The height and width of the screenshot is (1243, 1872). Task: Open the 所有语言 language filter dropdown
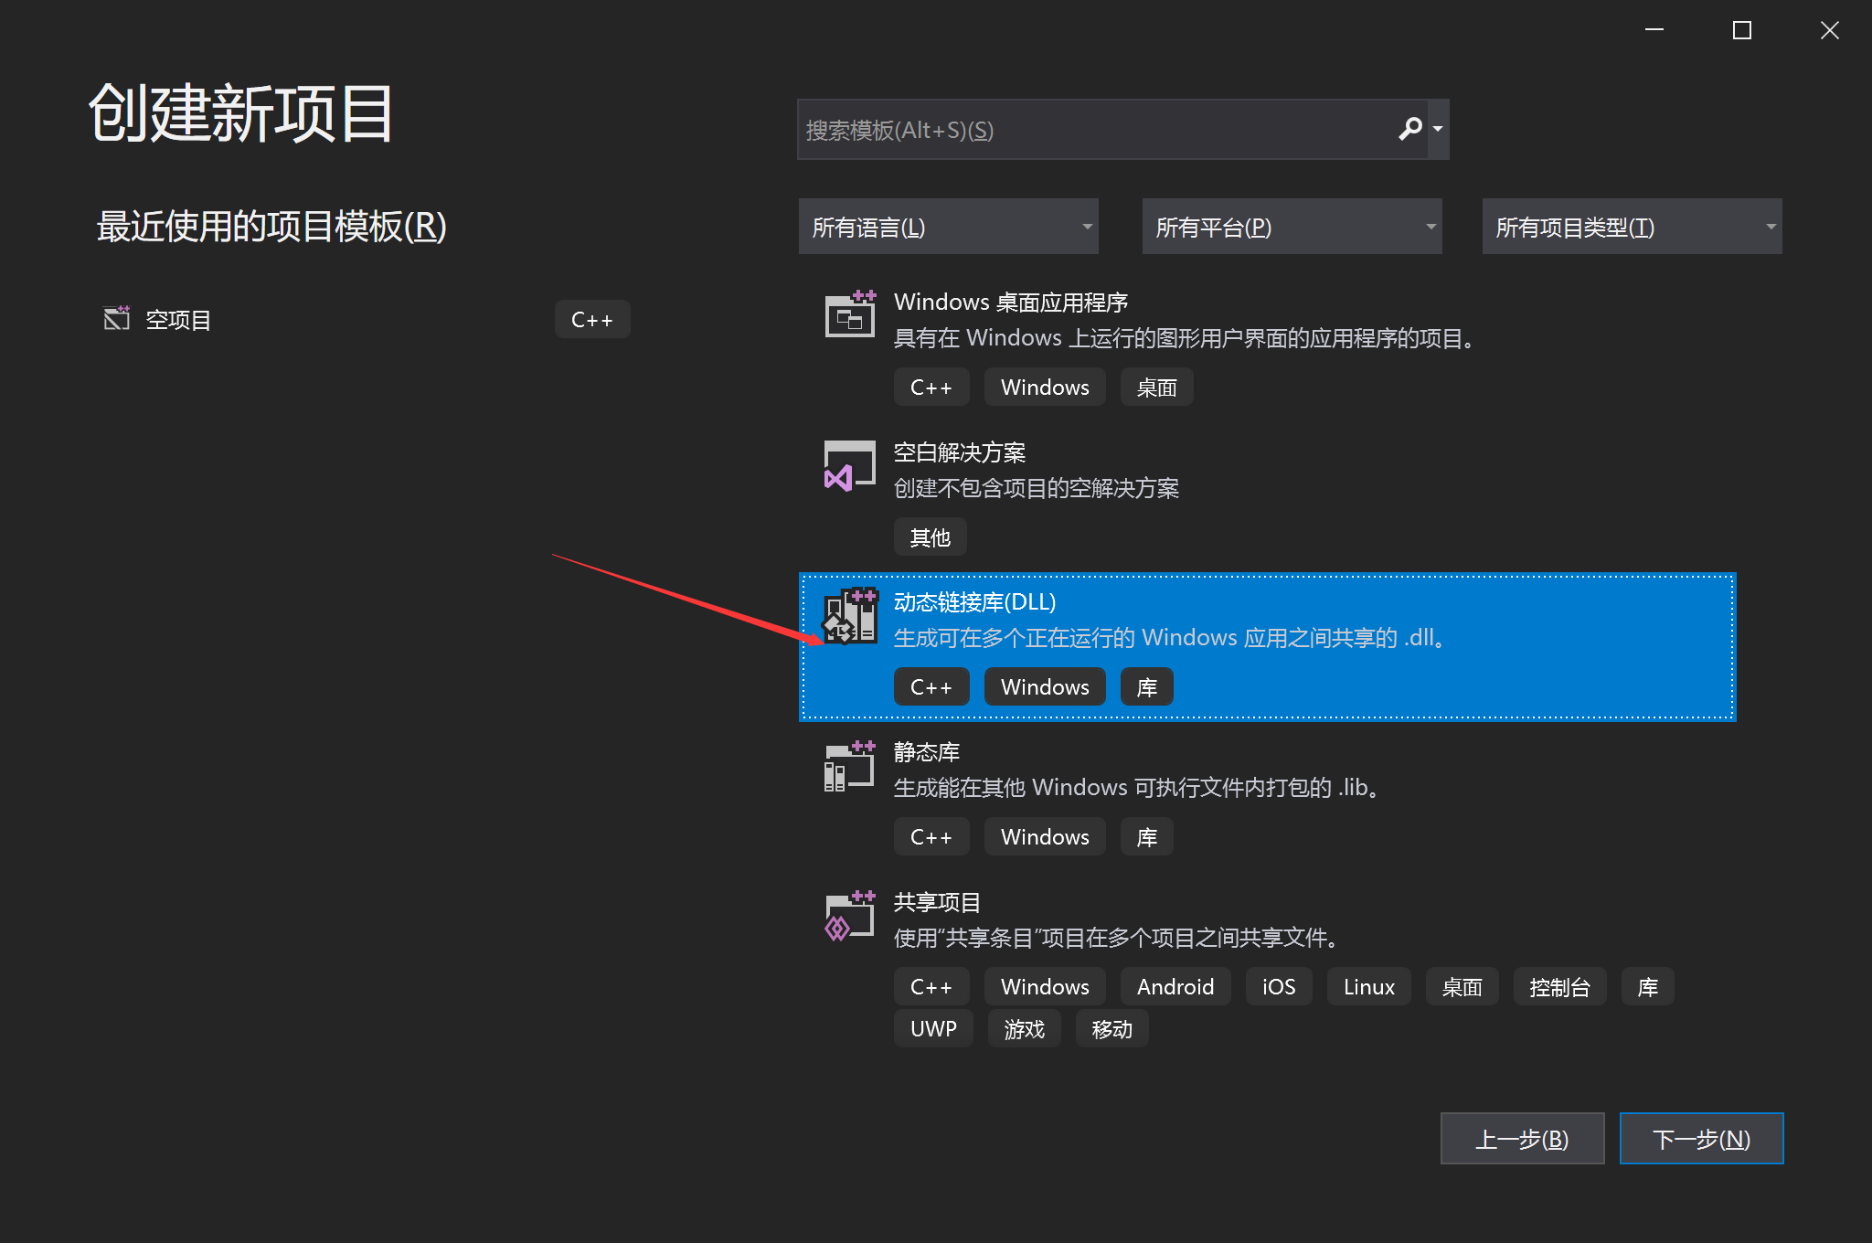[x=948, y=227]
